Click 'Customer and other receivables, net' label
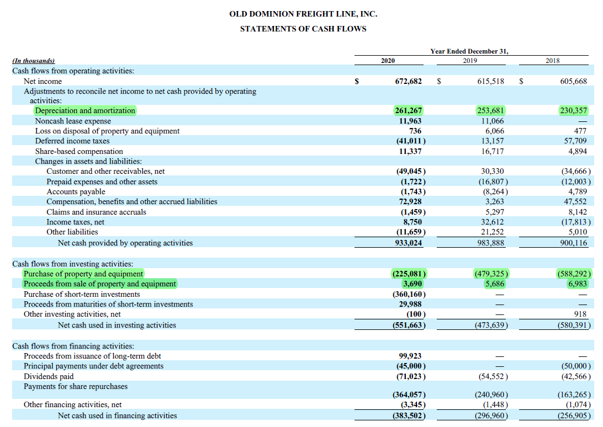The width and height of the screenshot is (603, 427). pyautogui.click(x=106, y=172)
